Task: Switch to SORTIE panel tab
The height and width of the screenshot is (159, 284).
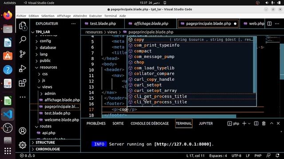Action: click(x=118, y=124)
